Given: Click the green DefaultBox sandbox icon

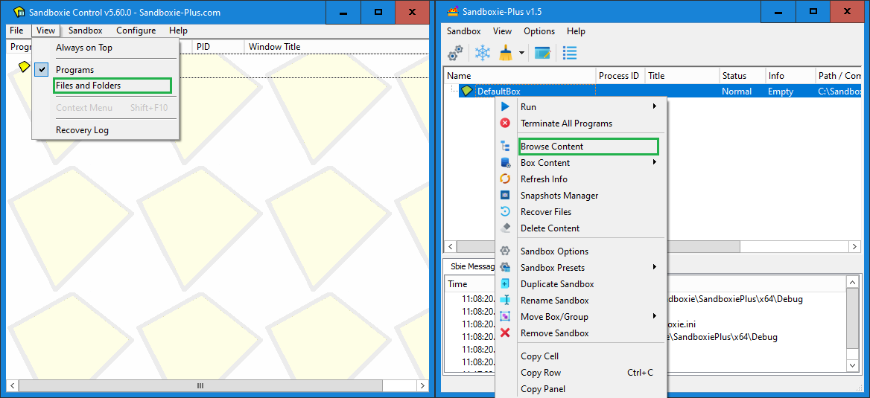Looking at the screenshot, I should [x=467, y=91].
